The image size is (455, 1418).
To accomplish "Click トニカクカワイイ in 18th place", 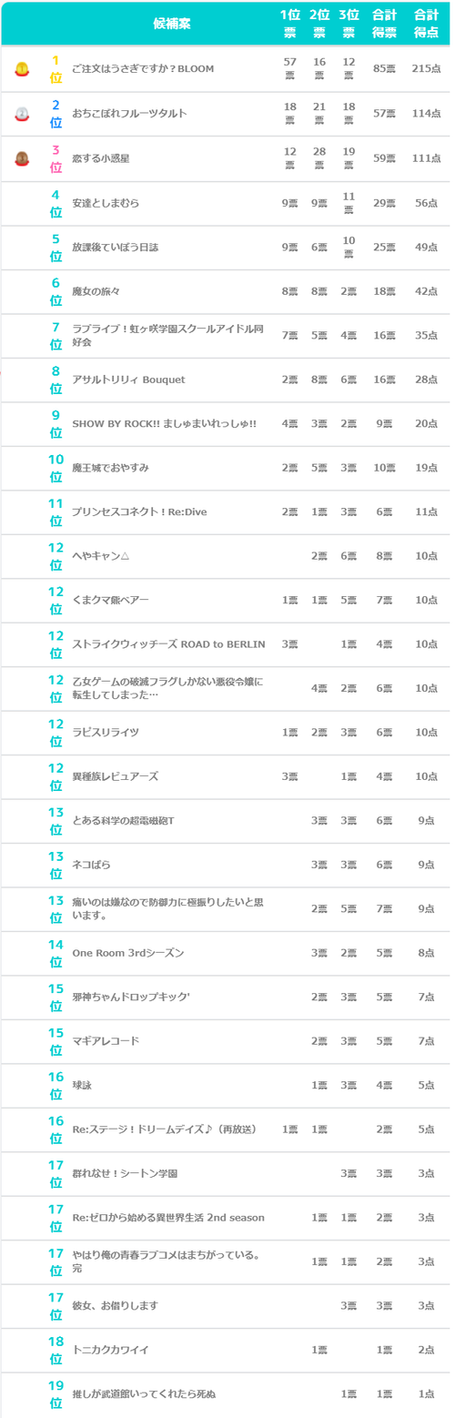I will [110, 1350].
